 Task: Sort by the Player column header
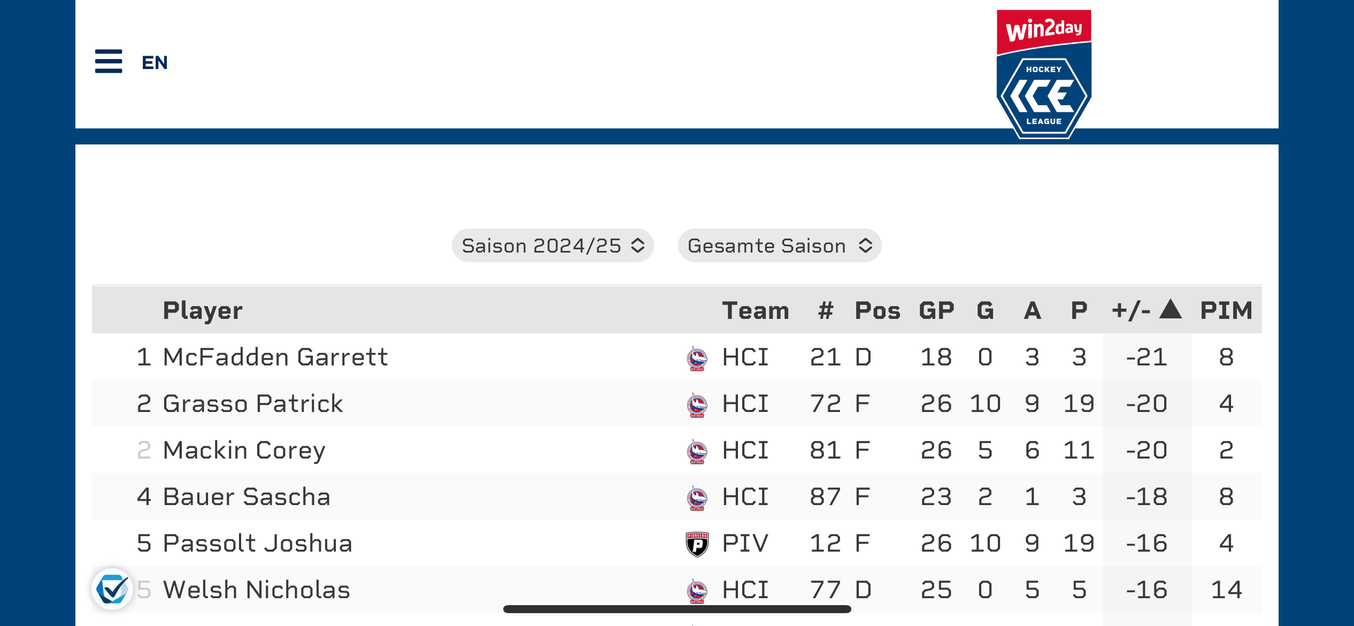[202, 310]
